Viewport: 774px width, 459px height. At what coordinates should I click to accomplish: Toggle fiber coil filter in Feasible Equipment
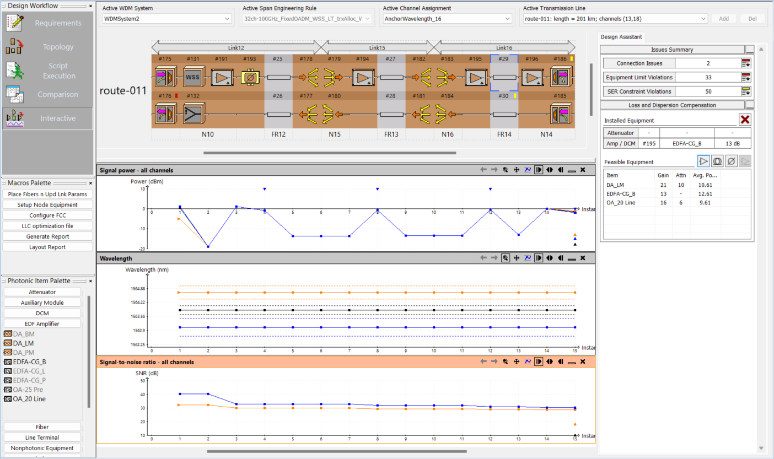pos(717,161)
